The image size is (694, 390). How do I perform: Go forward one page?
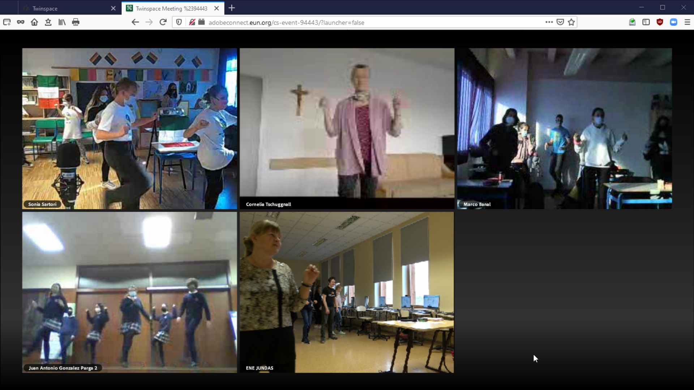[x=149, y=22]
